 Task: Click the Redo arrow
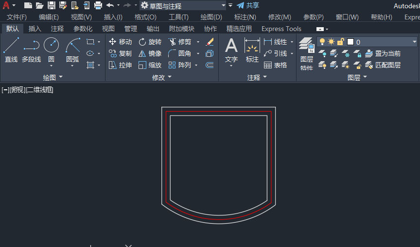pyautogui.click(x=127, y=5)
